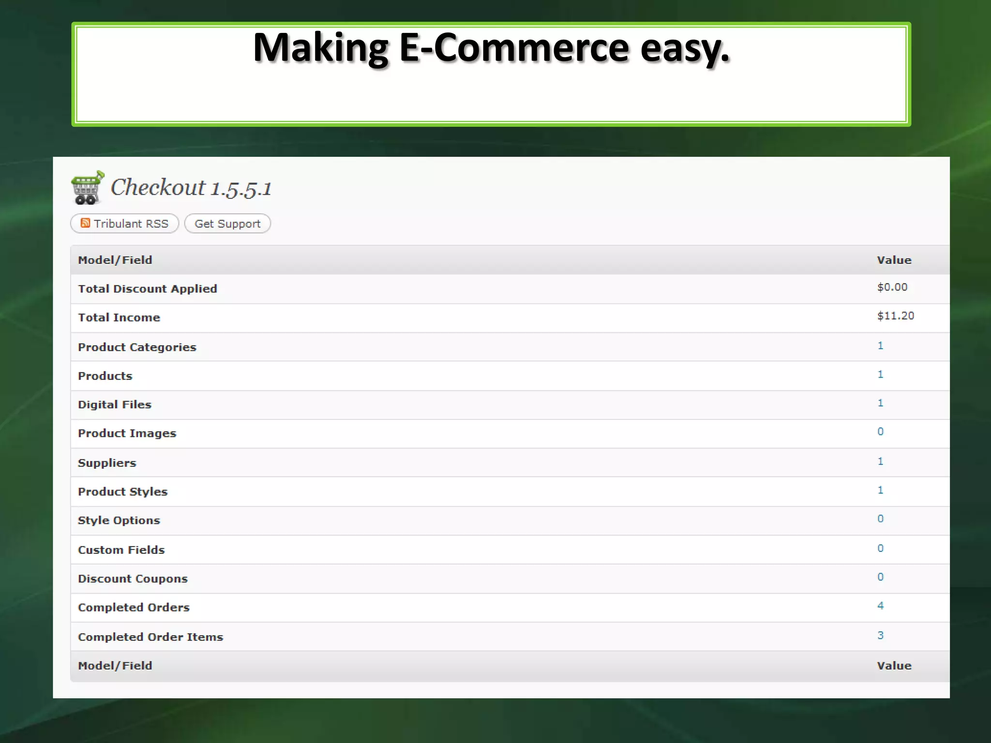This screenshot has height=743, width=991.
Task: Click the Get Support button
Action: coord(227,223)
